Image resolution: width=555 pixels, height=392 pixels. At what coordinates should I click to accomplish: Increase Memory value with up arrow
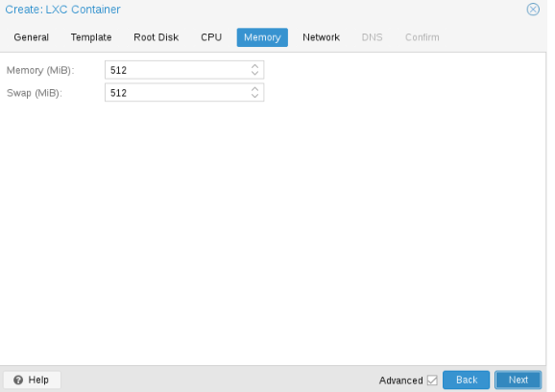click(x=254, y=66)
